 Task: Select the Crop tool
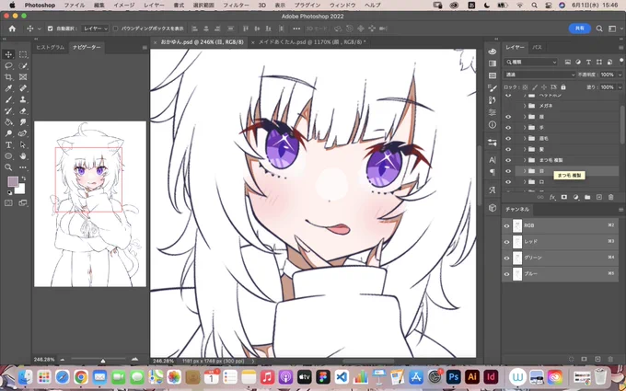point(8,77)
